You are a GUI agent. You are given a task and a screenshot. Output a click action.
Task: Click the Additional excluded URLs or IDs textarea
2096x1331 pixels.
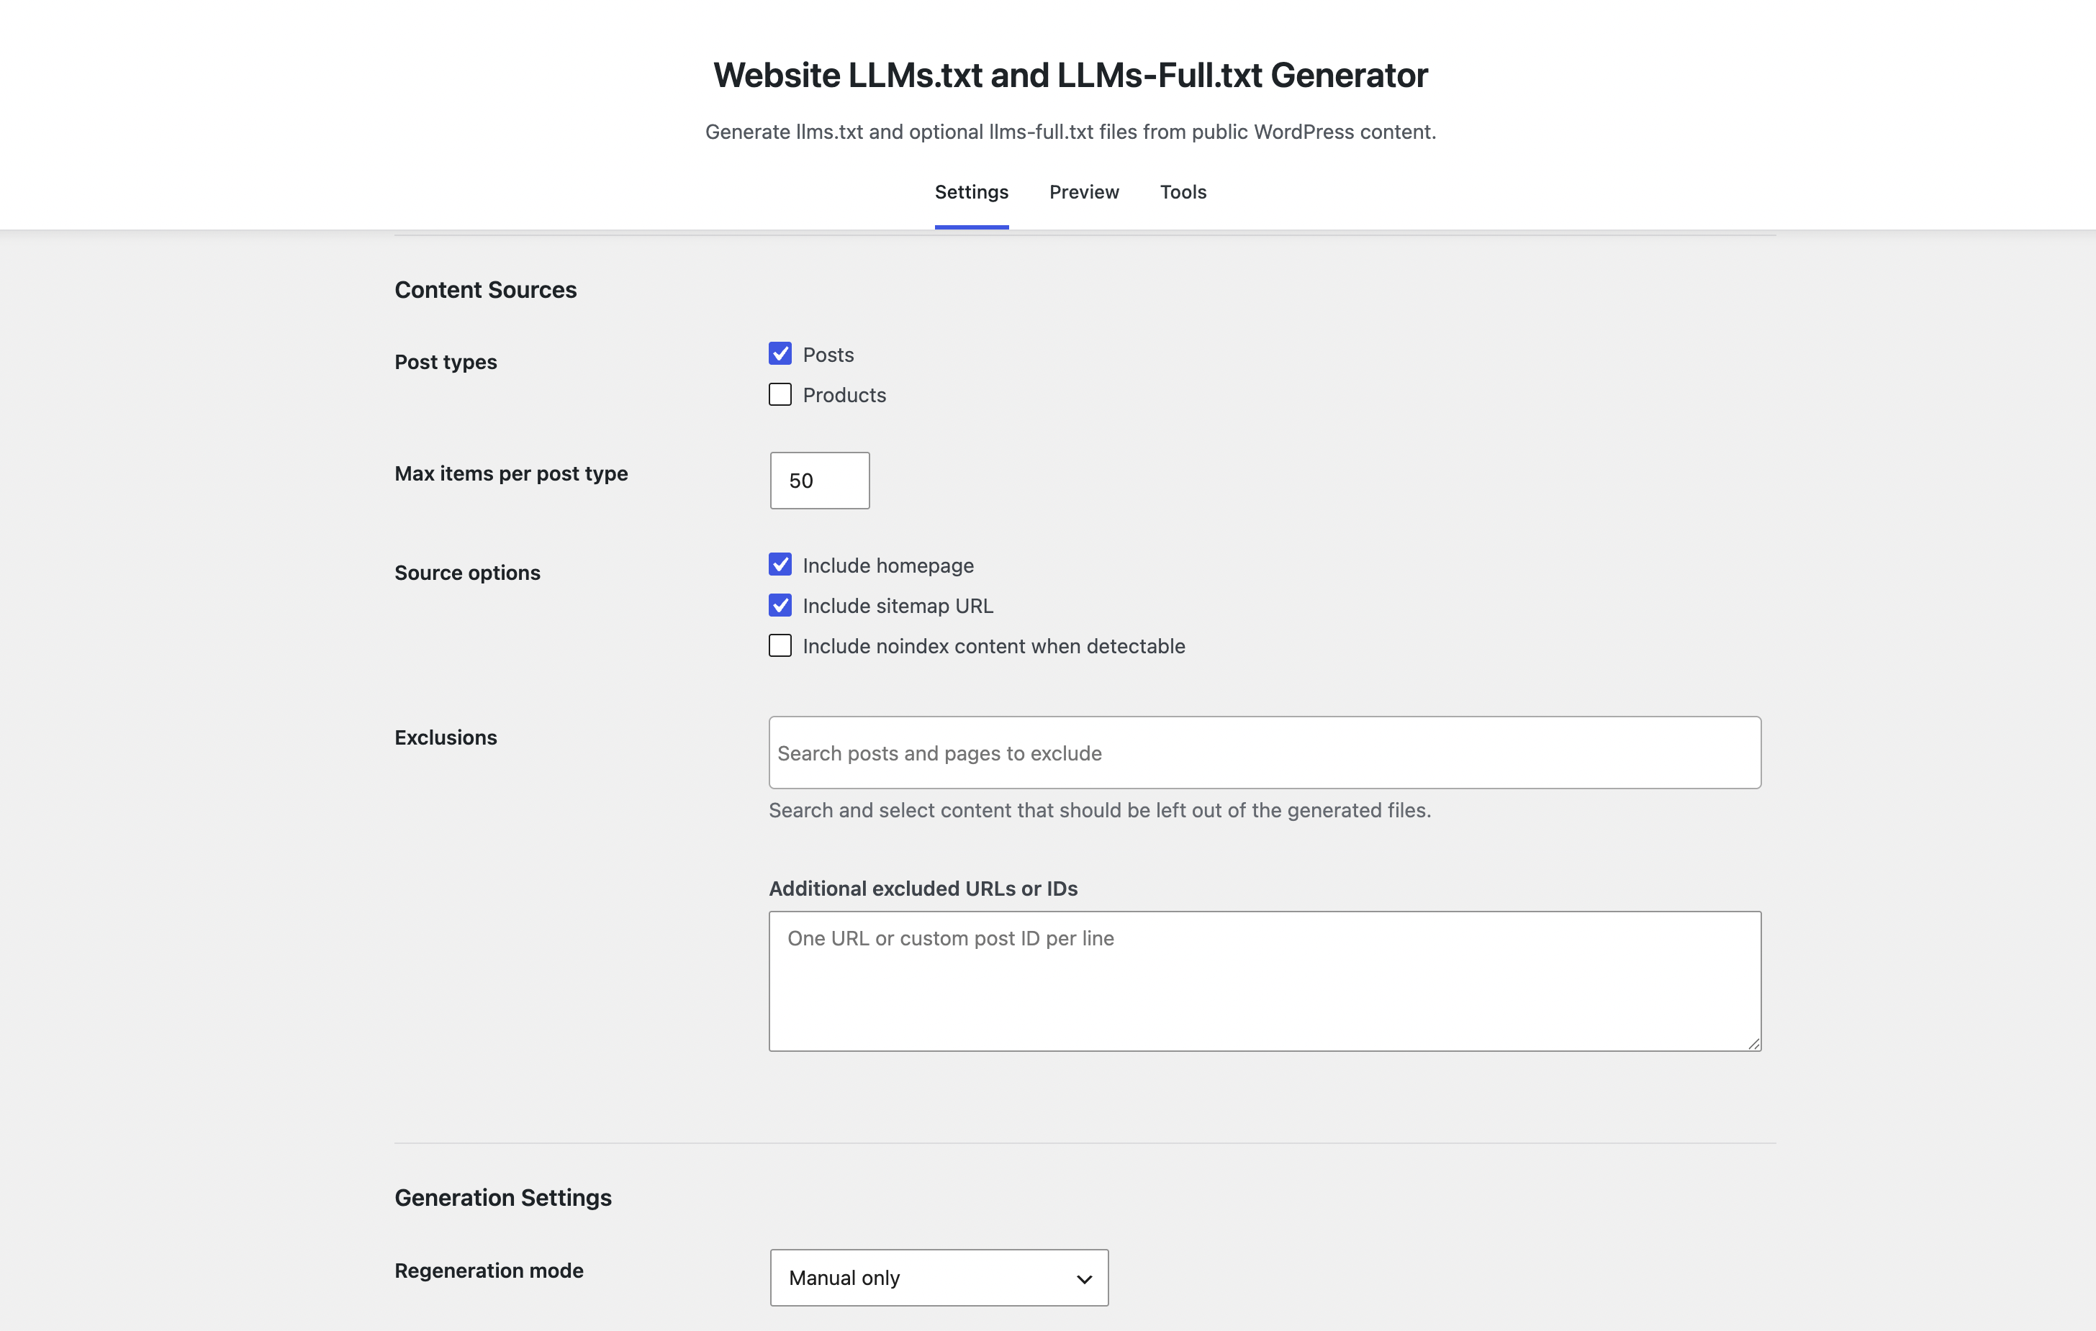[x=1265, y=981]
